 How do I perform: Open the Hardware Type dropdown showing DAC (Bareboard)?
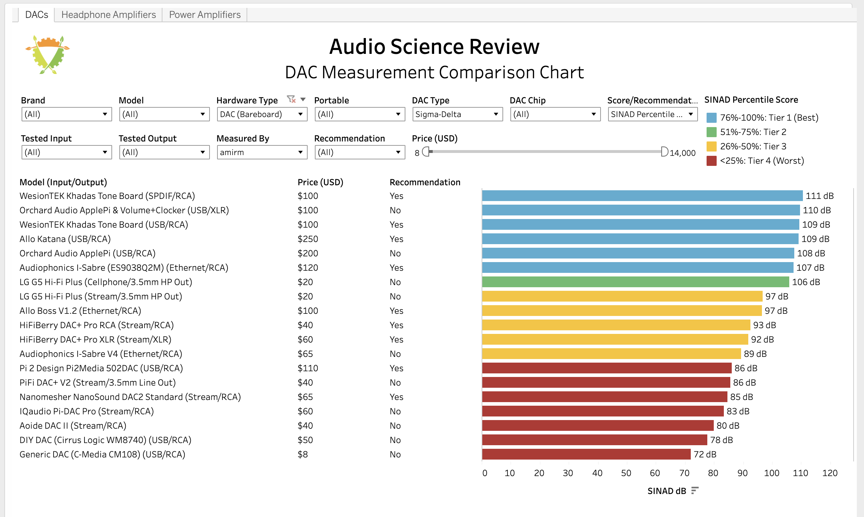[262, 114]
